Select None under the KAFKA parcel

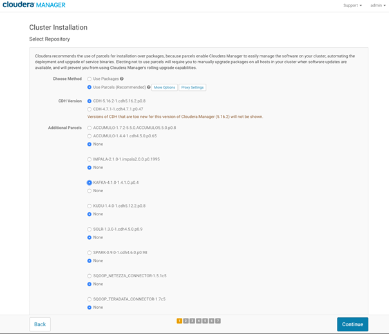90,191
